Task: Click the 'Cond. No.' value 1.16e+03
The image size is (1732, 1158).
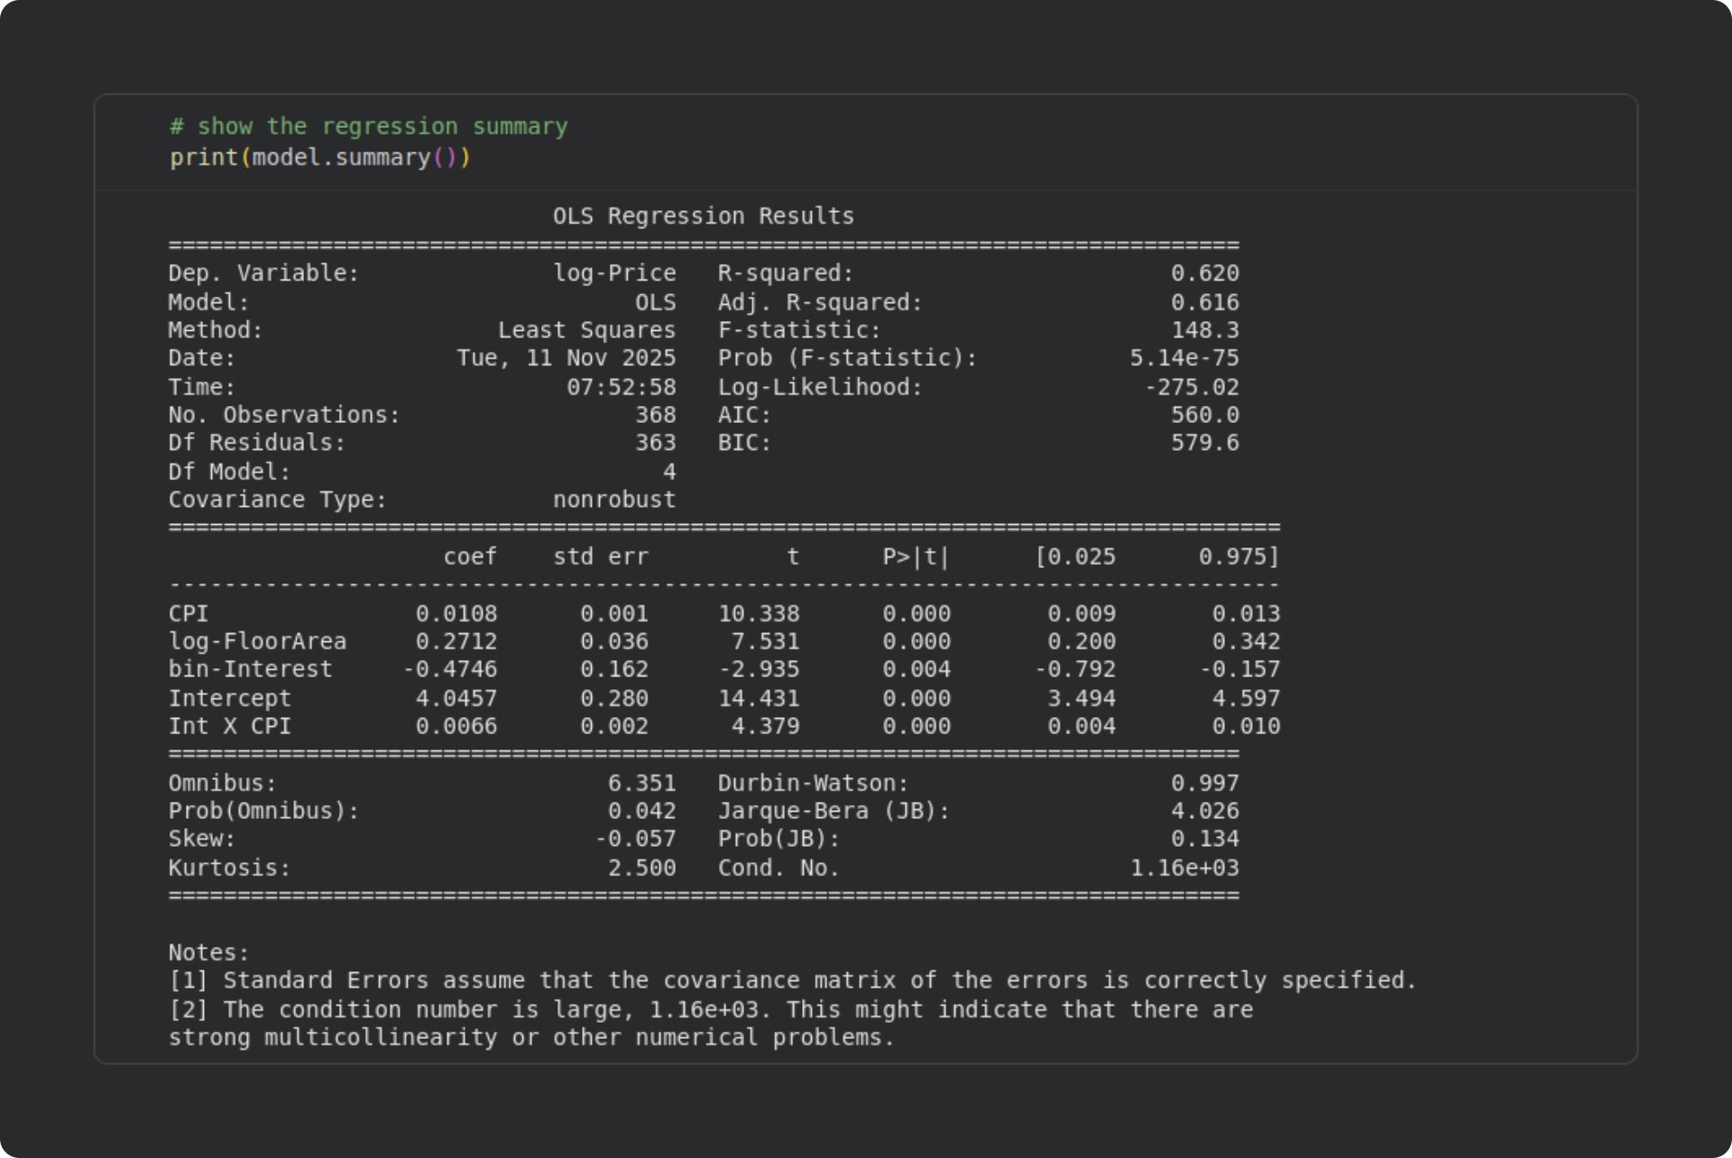Action: coord(1184,868)
